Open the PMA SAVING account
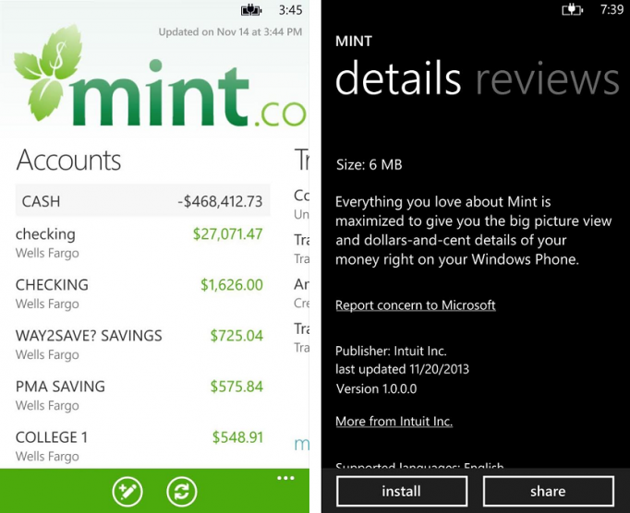This screenshot has height=513, width=630. (x=139, y=396)
